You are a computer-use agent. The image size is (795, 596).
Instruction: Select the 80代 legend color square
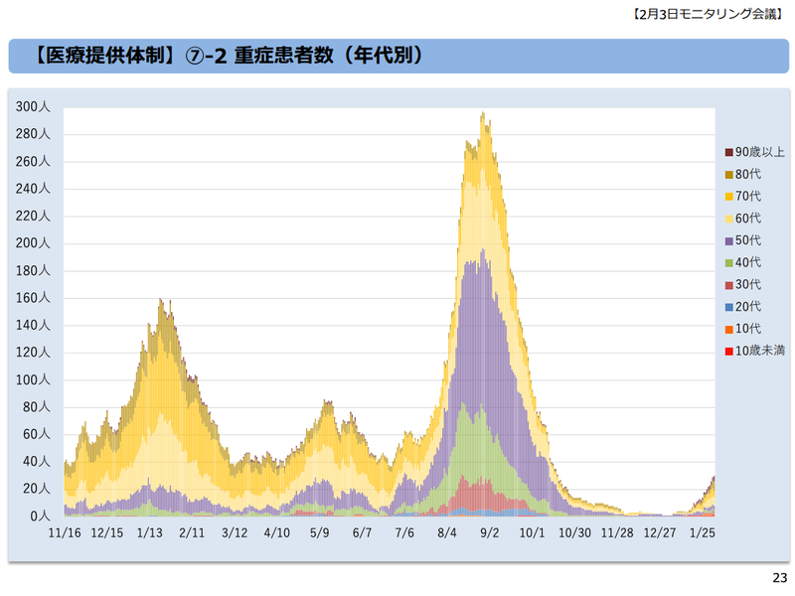[x=729, y=174]
